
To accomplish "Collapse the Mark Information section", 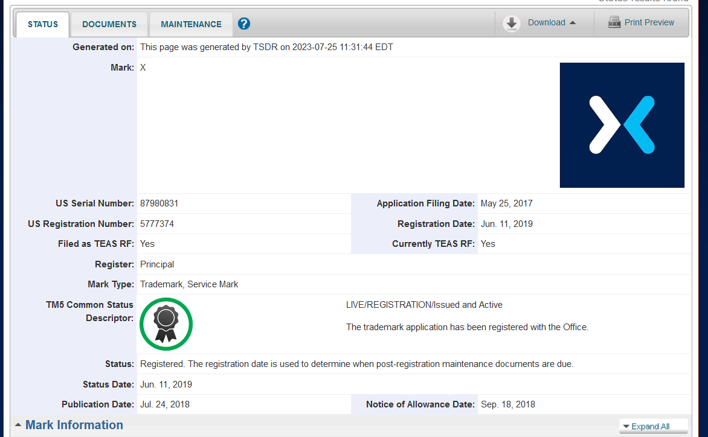I will pyautogui.click(x=69, y=425).
